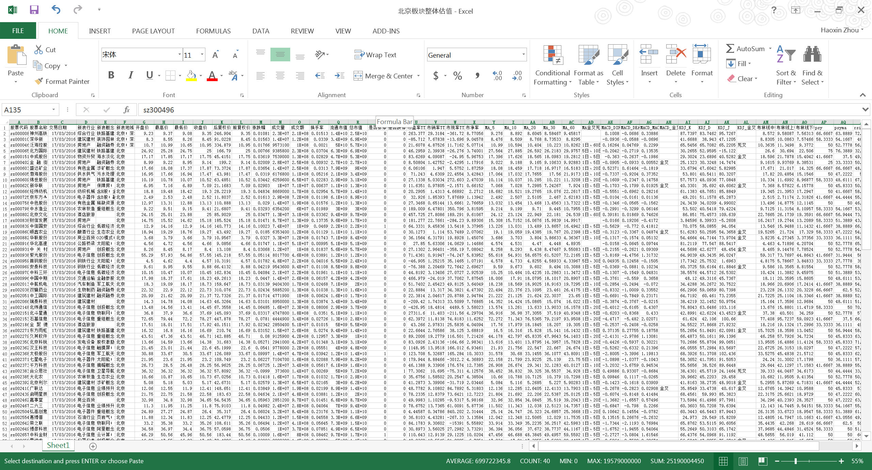Open Cell Styles gallery
Image resolution: width=872 pixels, height=470 pixels.
point(617,65)
